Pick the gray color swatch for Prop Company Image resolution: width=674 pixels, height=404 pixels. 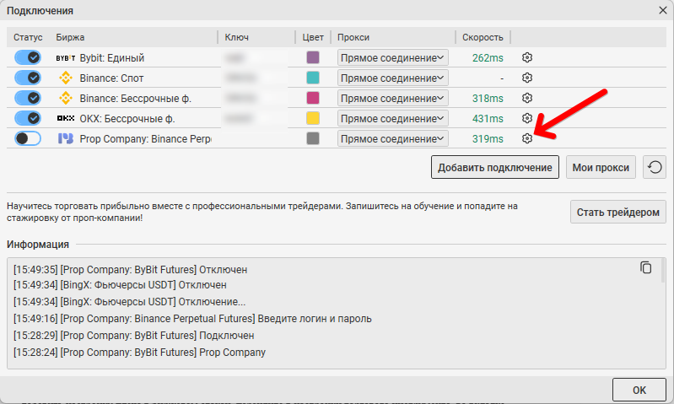point(313,138)
